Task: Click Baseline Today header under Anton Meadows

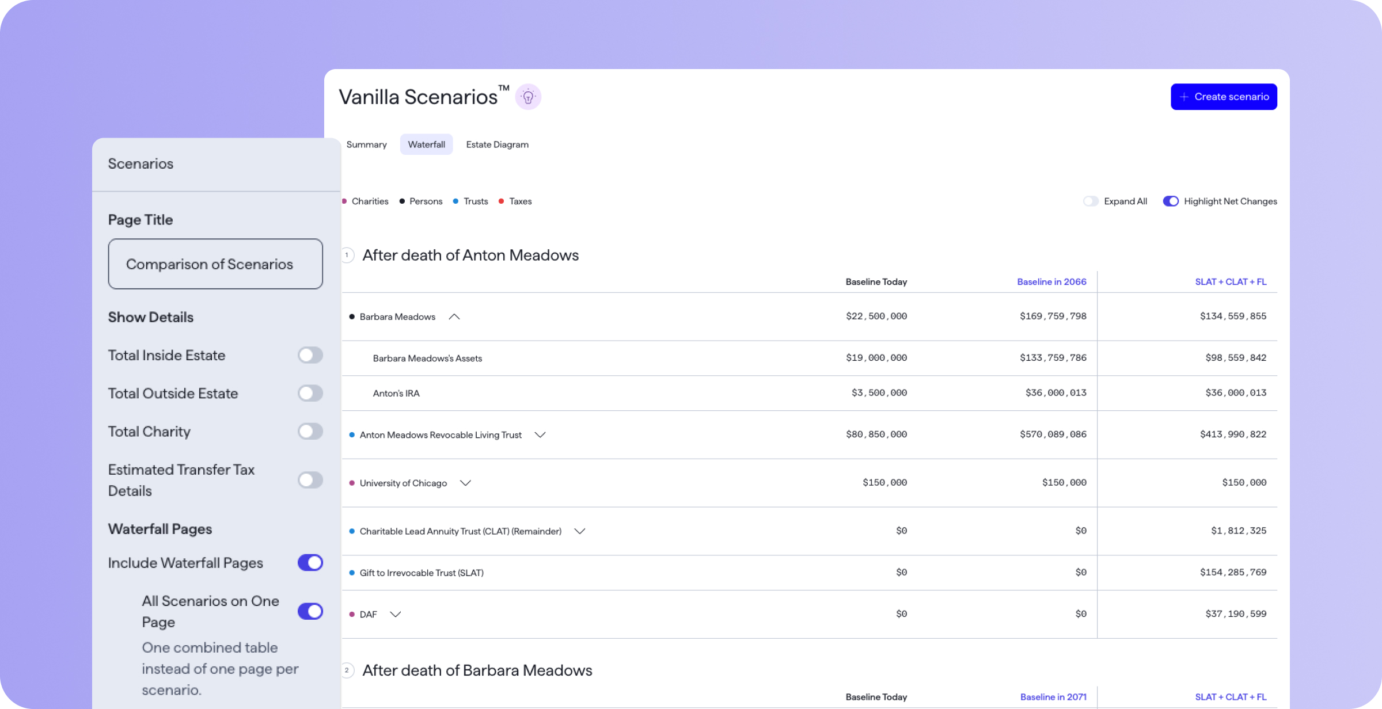Action: click(x=876, y=282)
